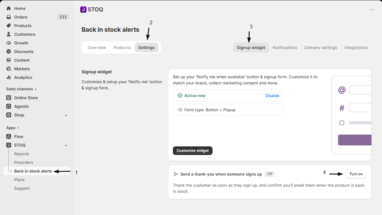Select the Settings tab

146,47
